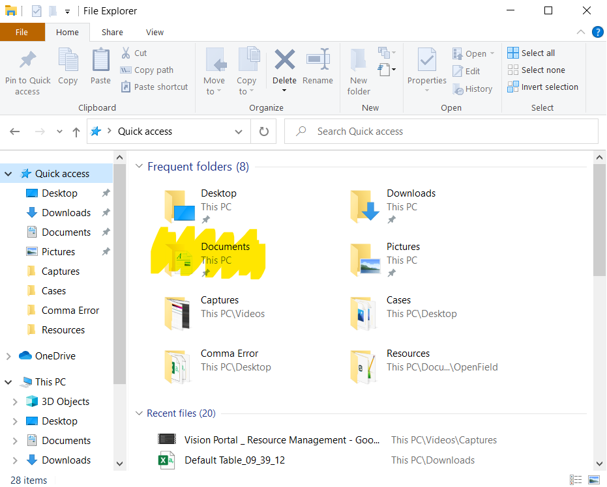Expand the OneDrive tree node
This screenshot has height=487, width=607.
pos(8,356)
